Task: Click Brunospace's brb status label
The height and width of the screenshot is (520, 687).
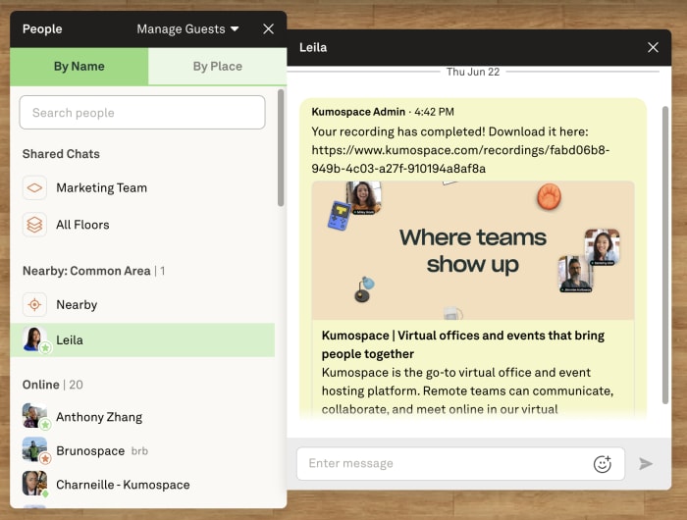Action: (x=139, y=450)
